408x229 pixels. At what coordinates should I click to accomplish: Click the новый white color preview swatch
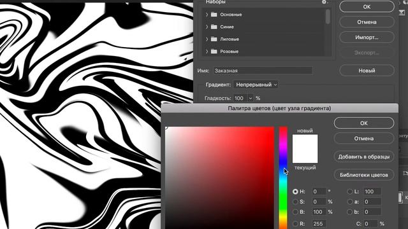pyautogui.click(x=305, y=141)
